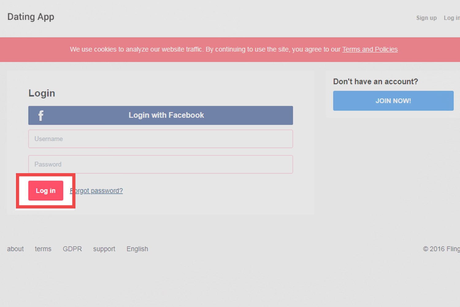
Task: Click the 2016 Fling copyright text
Action: [x=442, y=249]
